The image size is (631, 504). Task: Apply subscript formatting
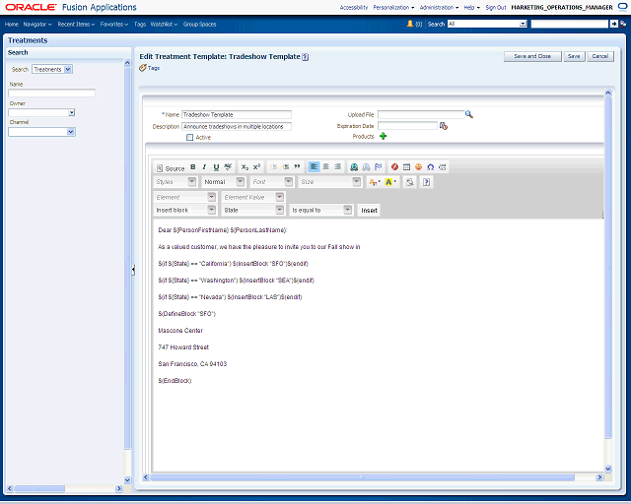click(245, 167)
